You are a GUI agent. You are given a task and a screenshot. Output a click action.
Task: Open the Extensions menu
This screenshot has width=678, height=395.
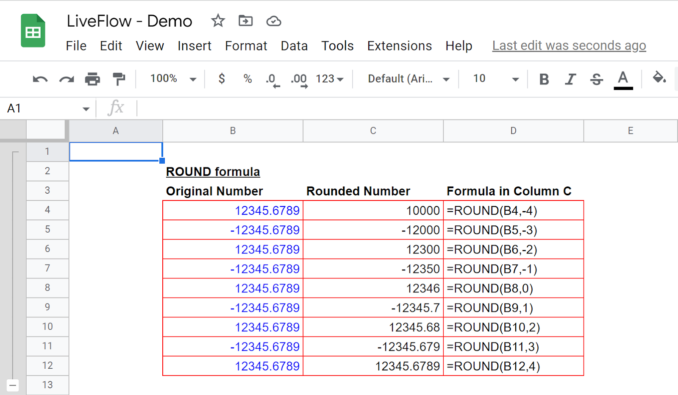click(x=399, y=46)
